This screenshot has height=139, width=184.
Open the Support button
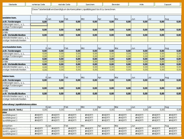pos(168,5)
